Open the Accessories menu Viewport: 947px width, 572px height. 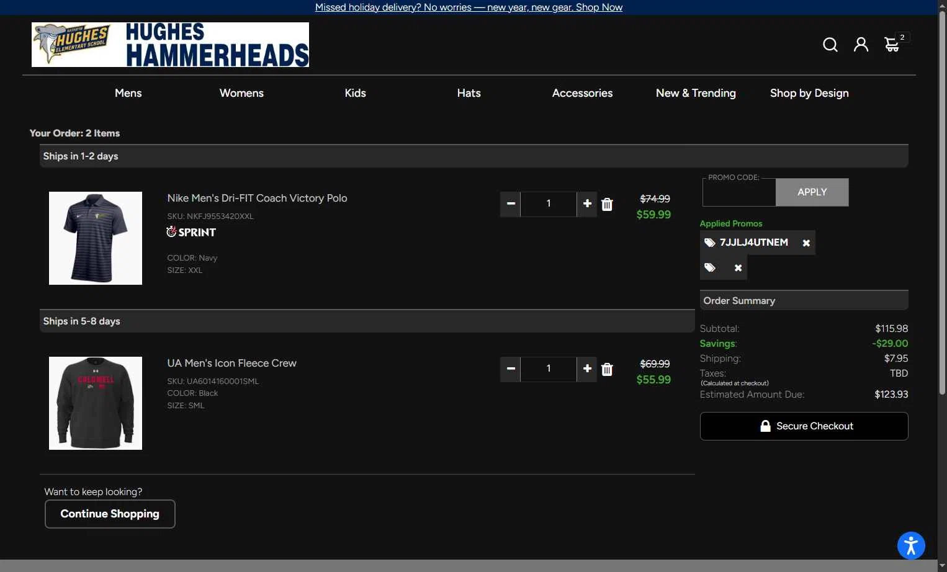click(x=582, y=93)
